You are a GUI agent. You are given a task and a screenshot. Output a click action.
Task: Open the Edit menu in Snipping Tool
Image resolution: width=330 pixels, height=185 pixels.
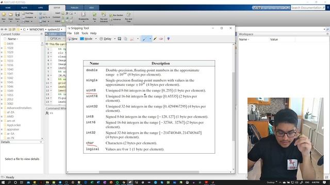click(x=77, y=33)
